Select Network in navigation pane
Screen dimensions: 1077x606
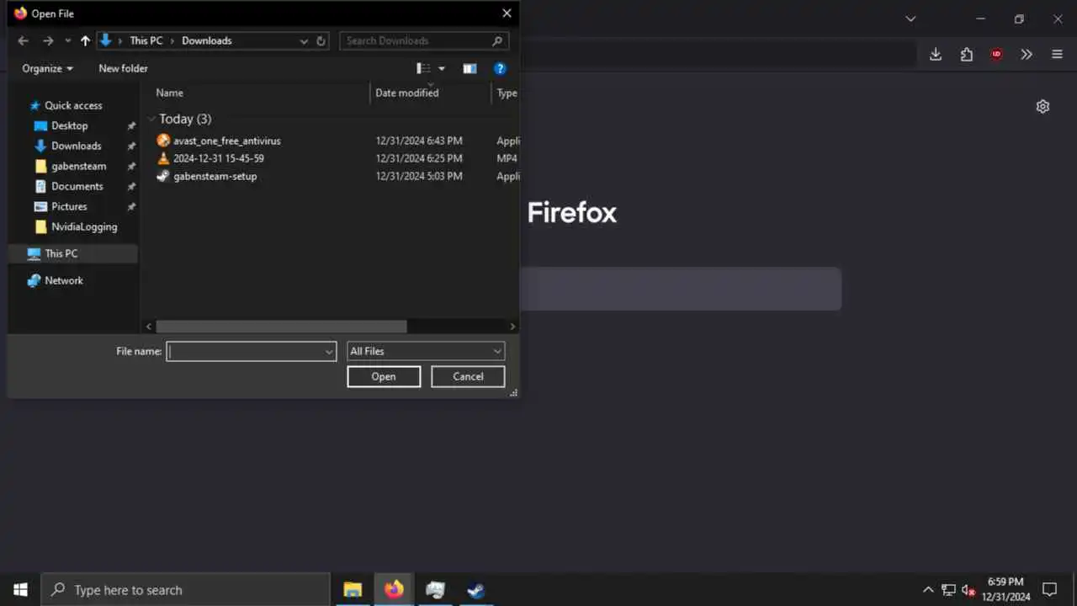click(64, 280)
